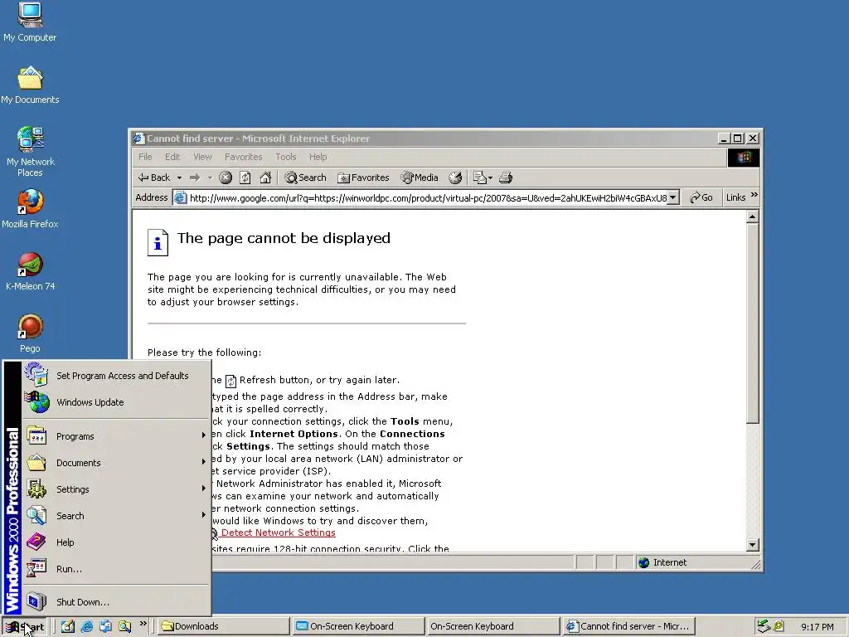Open the Edit menu

coord(172,157)
